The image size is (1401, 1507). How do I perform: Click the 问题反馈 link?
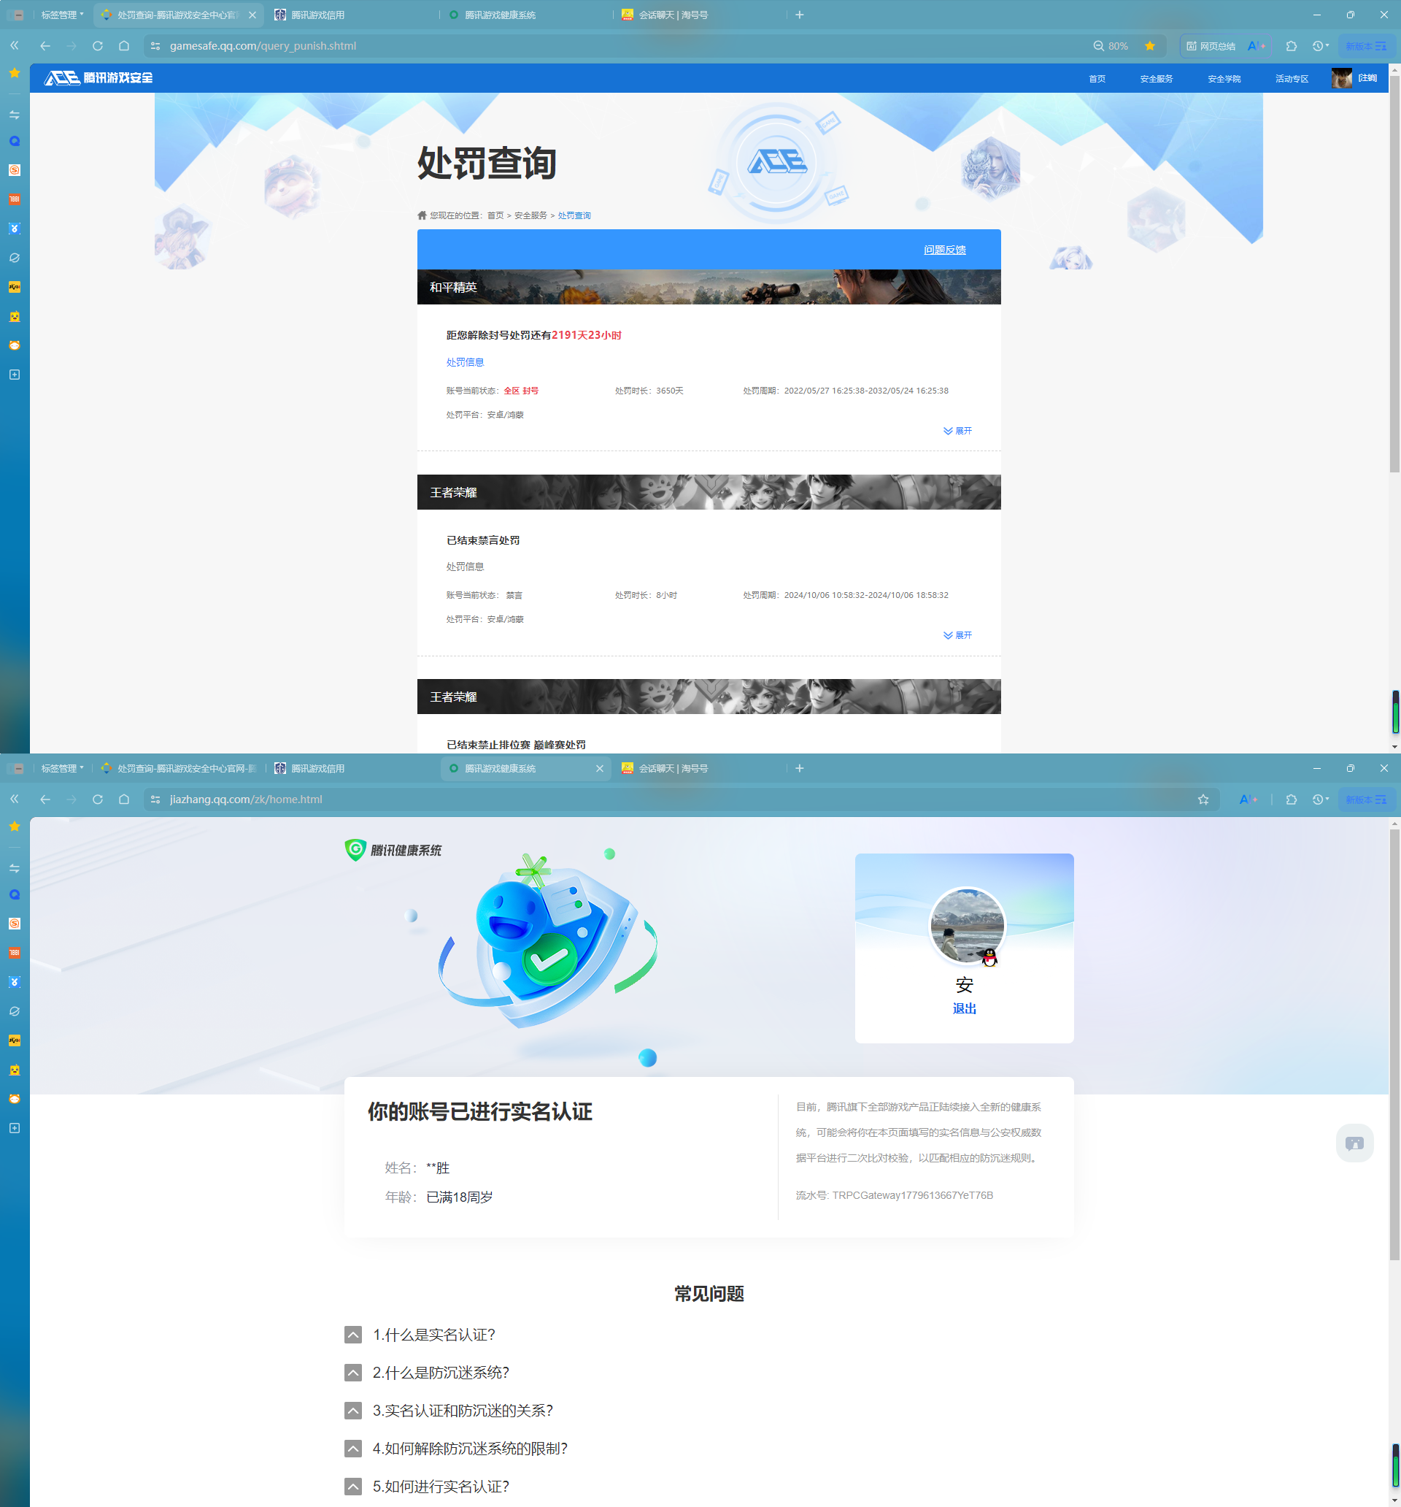[x=944, y=250]
